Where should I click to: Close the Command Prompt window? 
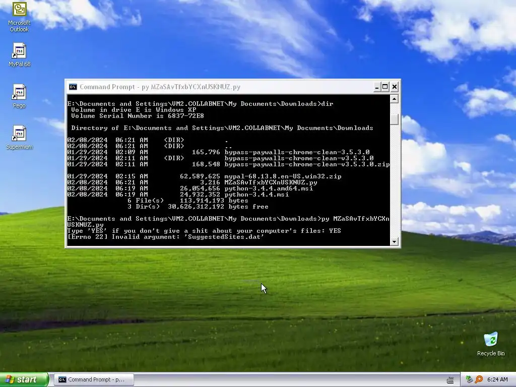click(x=395, y=87)
